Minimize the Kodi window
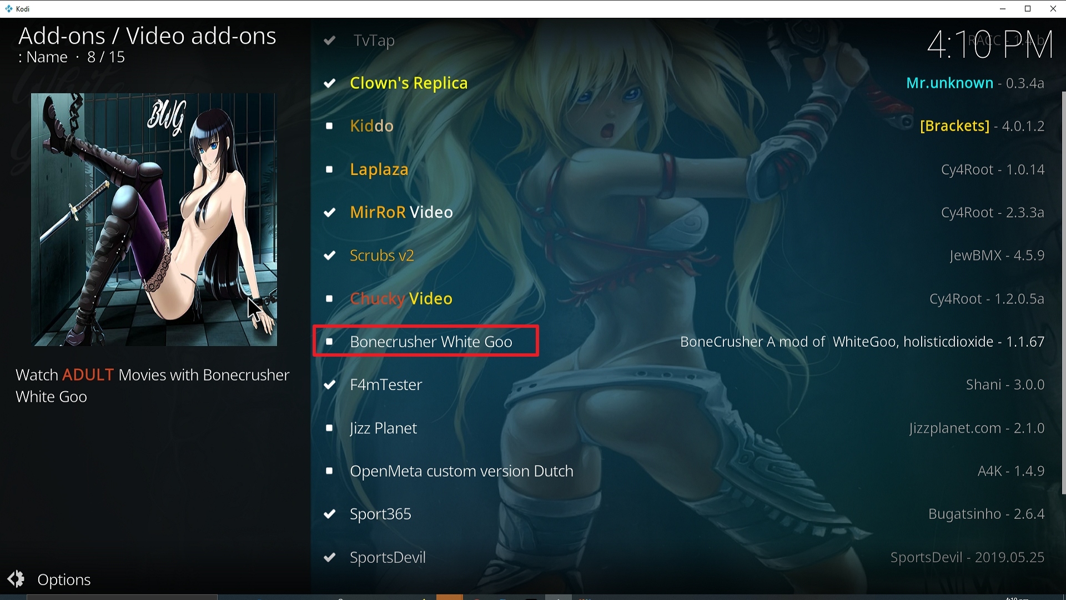This screenshot has height=600, width=1066. pyautogui.click(x=1003, y=9)
